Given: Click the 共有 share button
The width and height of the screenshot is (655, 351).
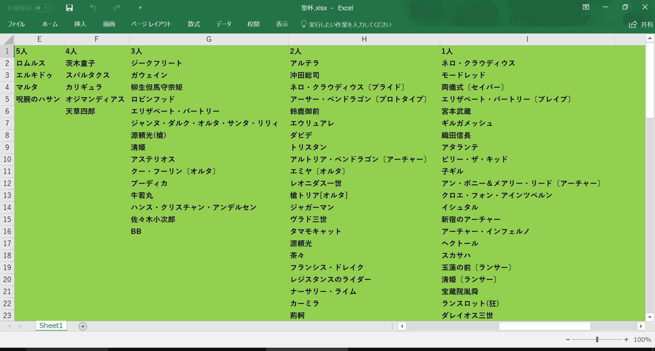Looking at the screenshot, I should pos(641,24).
